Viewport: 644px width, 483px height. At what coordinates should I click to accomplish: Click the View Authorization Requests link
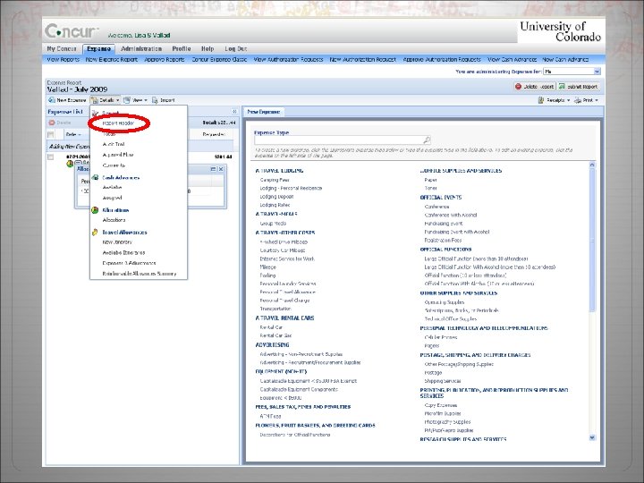click(x=288, y=60)
